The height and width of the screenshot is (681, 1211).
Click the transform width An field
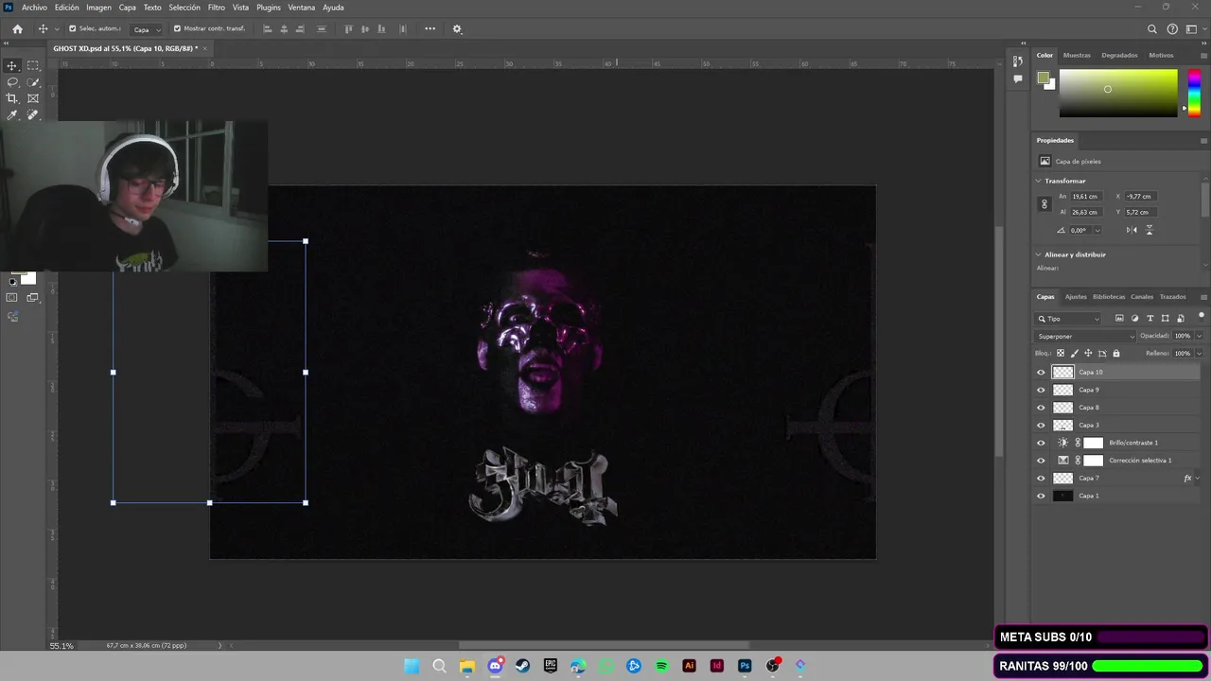pos(1086,197)
